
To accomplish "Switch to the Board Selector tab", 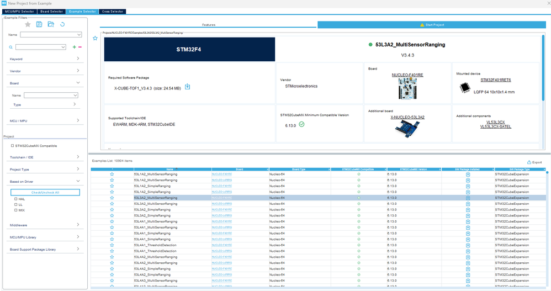I will (x=51, y=11).
